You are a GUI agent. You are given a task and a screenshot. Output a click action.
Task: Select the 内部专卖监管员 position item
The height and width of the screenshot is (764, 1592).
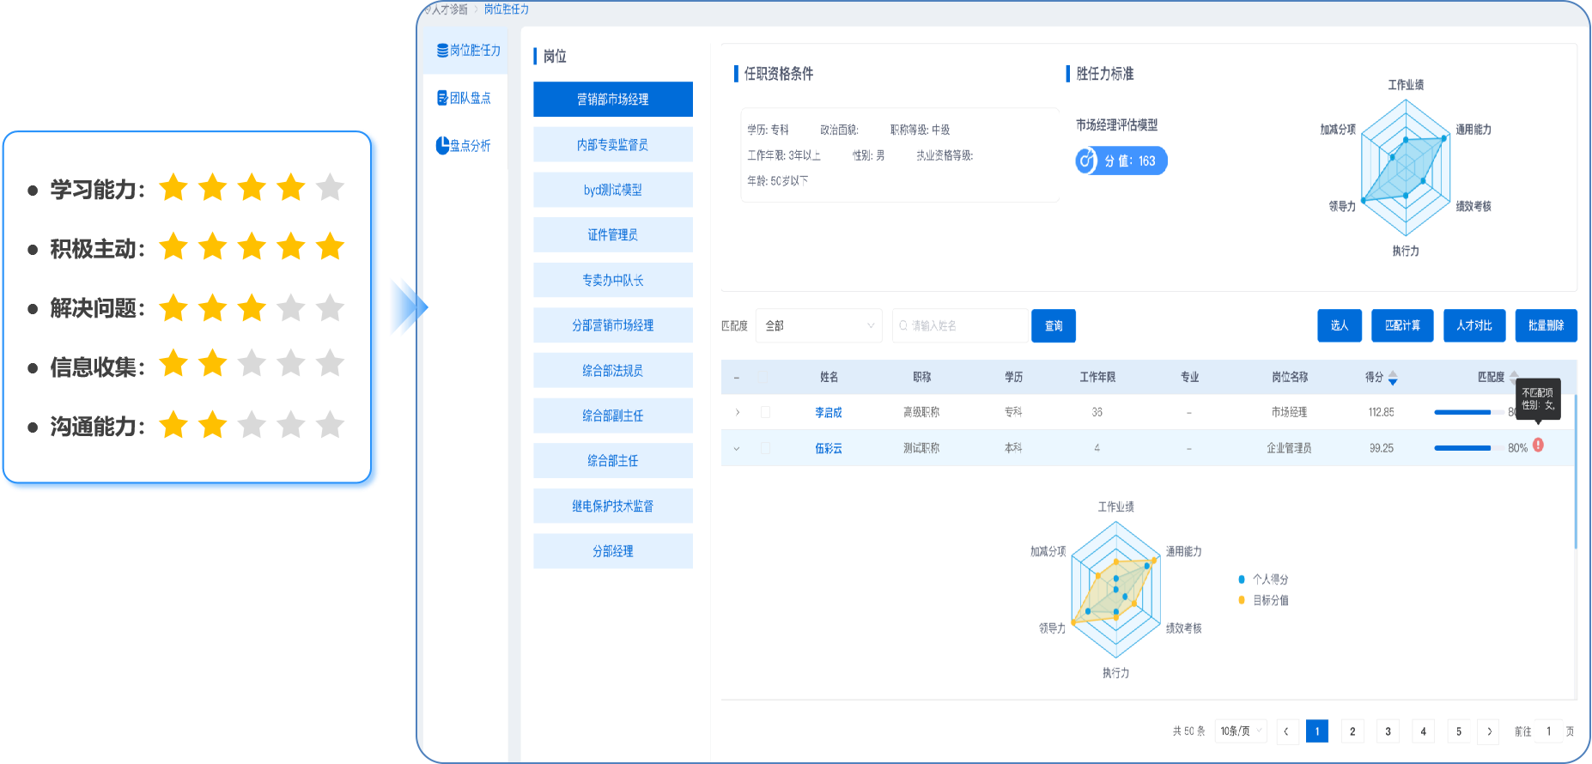612,145
